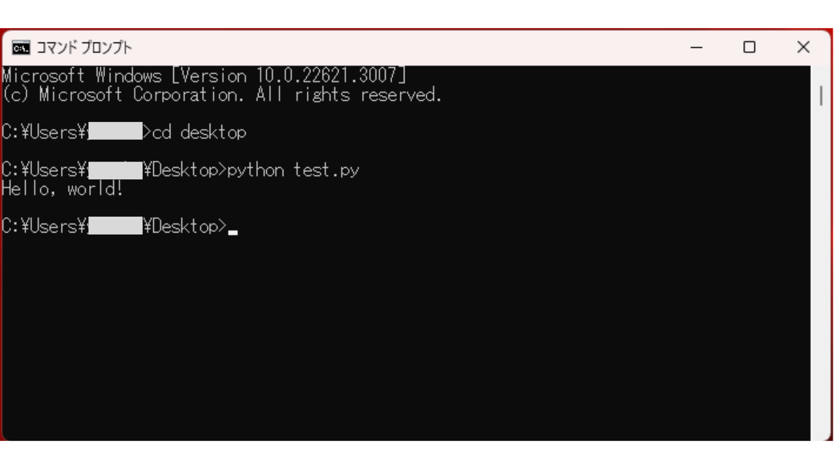Screen dimensions: 834x469
Task: Click the 'Hello, world!' output line
Action: pyautogui.click(x=63, y=189)
